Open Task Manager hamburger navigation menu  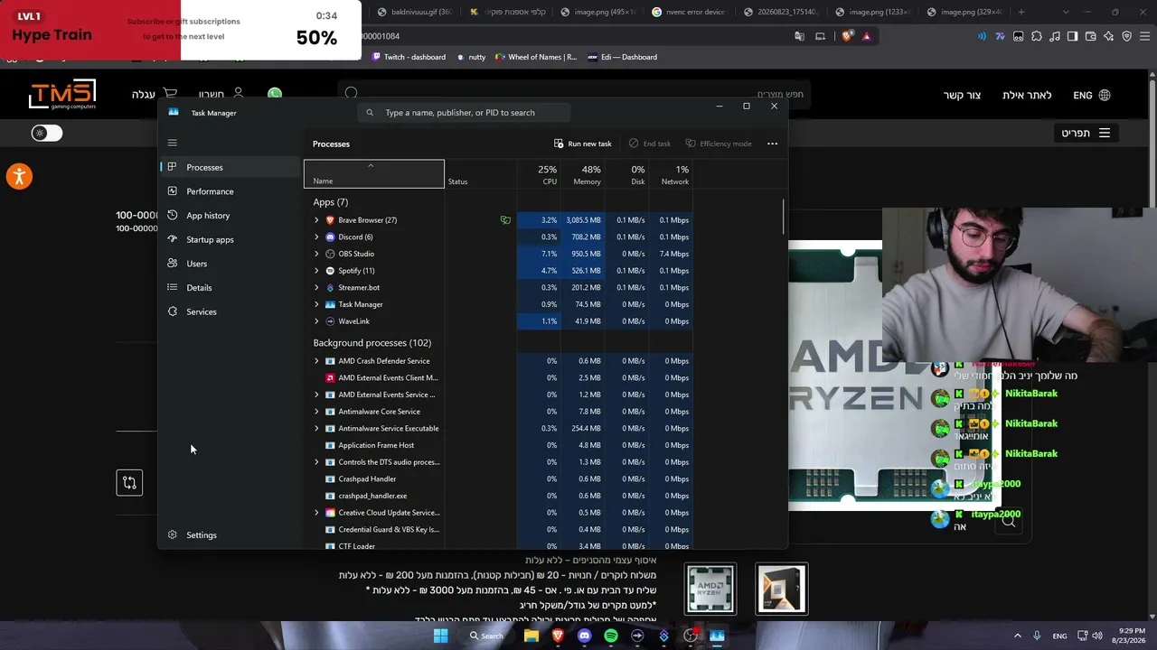173,143
